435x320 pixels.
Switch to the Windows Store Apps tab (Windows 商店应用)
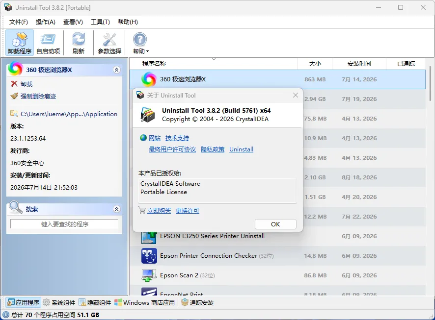pyautogui.click(x=144, y=302)
